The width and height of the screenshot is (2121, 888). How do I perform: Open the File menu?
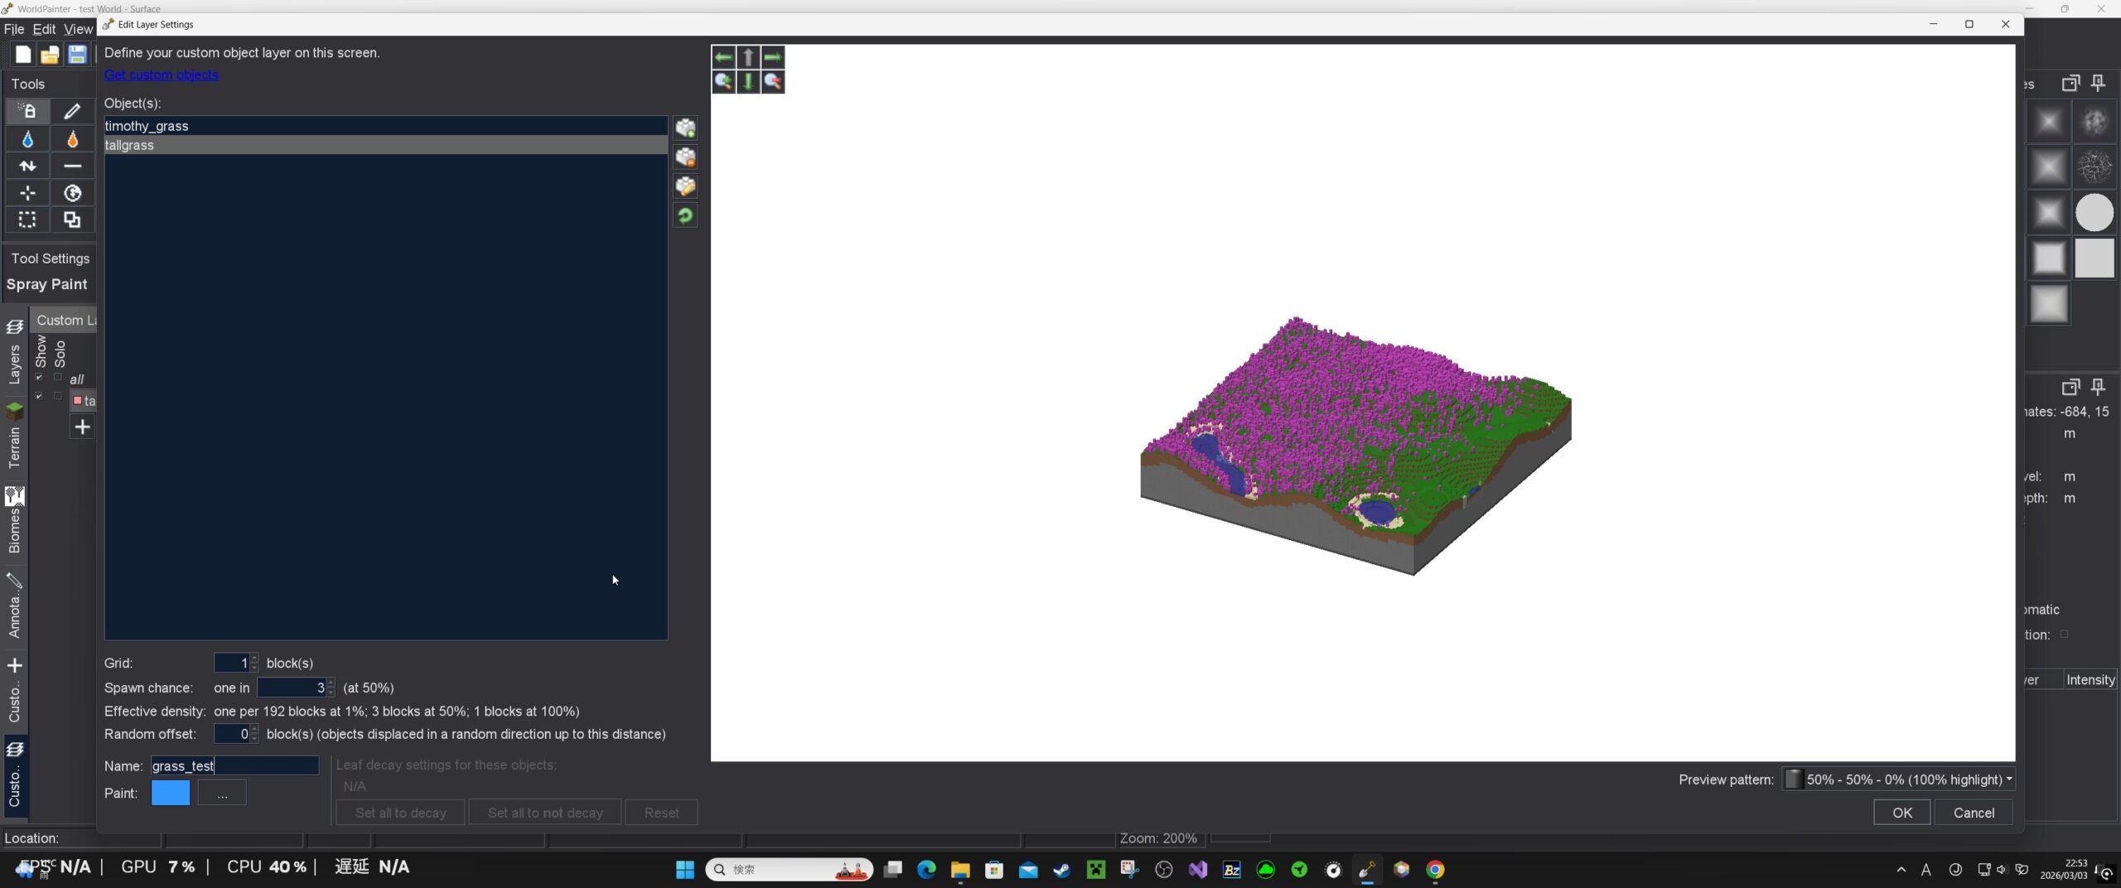[14, 29]
